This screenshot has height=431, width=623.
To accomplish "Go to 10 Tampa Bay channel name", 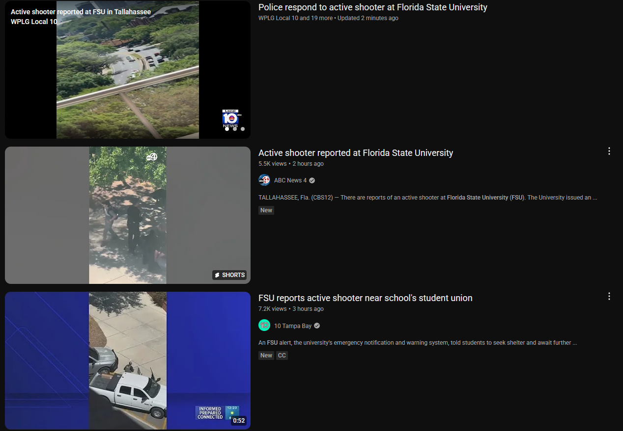I will tap(293, 326).
